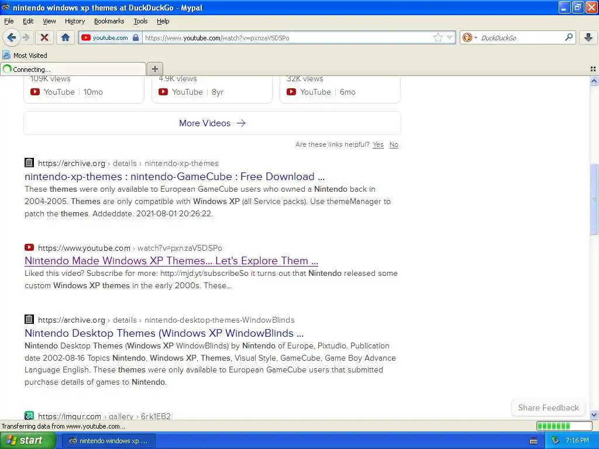Click the YouTube site identity icon

click(x=85, y=37)
